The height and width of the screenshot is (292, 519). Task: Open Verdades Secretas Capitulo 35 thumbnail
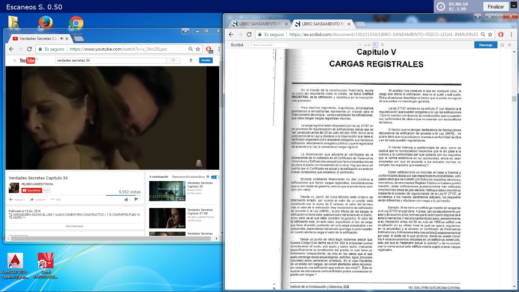(167, 191)
